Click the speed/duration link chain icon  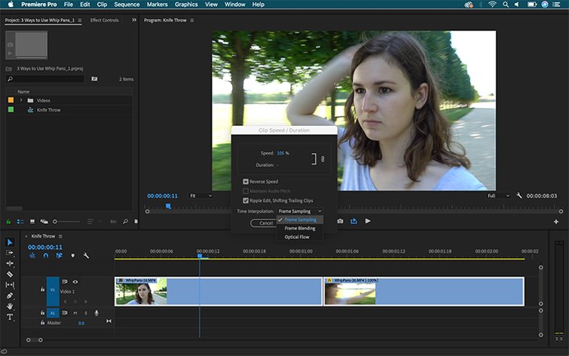click(x=322, y=158)
